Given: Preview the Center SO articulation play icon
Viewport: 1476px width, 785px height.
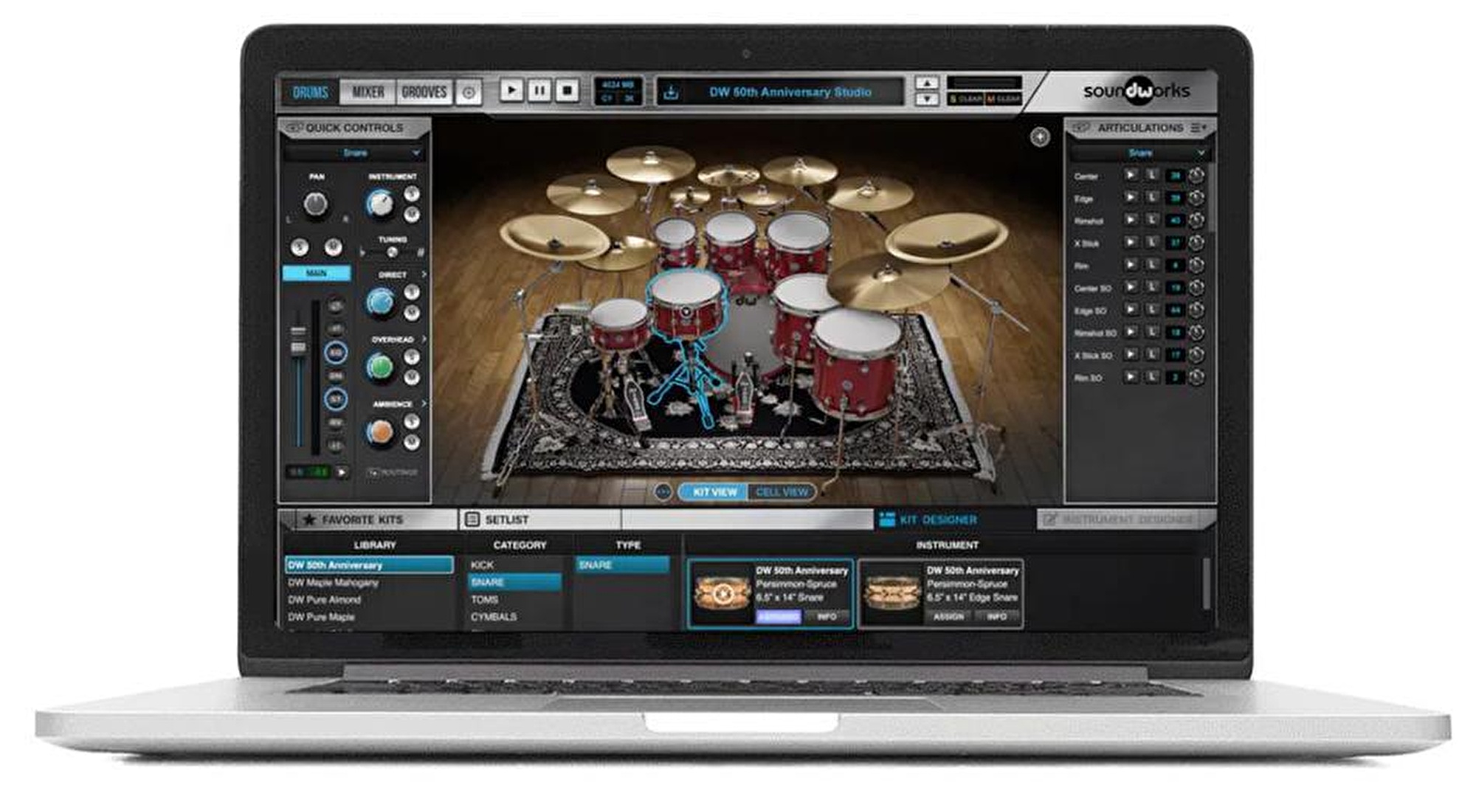Looking at the screenshot, I should [x=1130, y=287].
